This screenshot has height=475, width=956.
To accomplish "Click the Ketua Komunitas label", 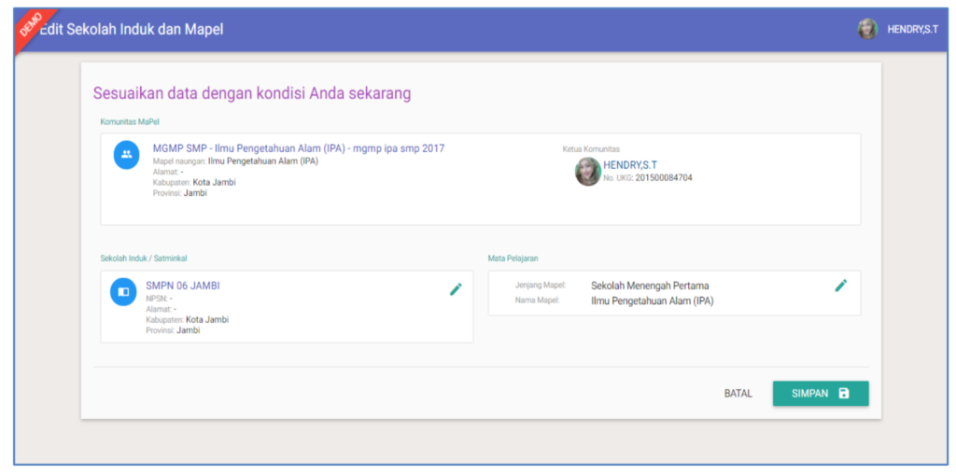I will click(x=591, y=148).
